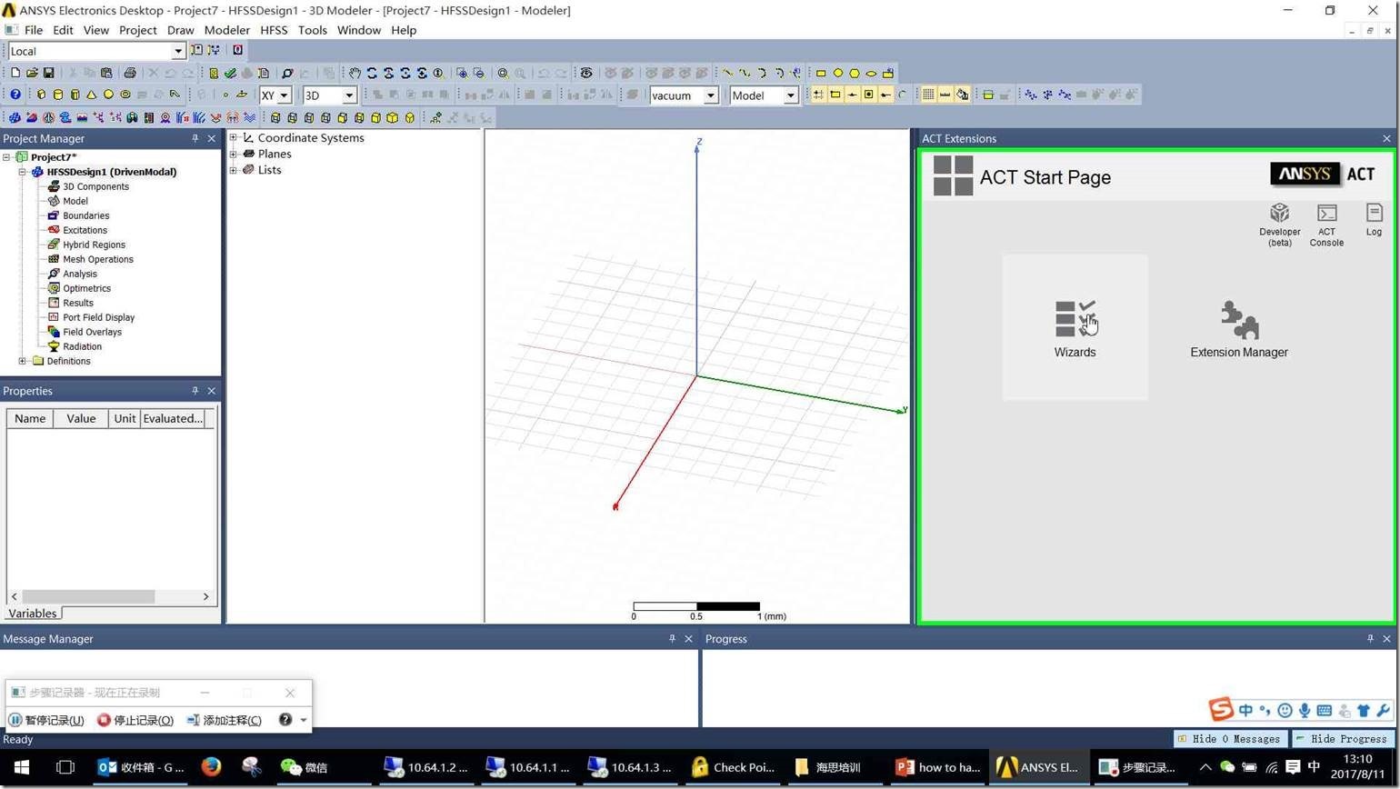This screenshot has width=1400, height=789.
Task: Toggle auto-hide pin on Project Manager
Action: [195, 138]
